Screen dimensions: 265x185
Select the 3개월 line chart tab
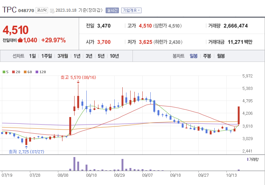click(x=63, y=56)
